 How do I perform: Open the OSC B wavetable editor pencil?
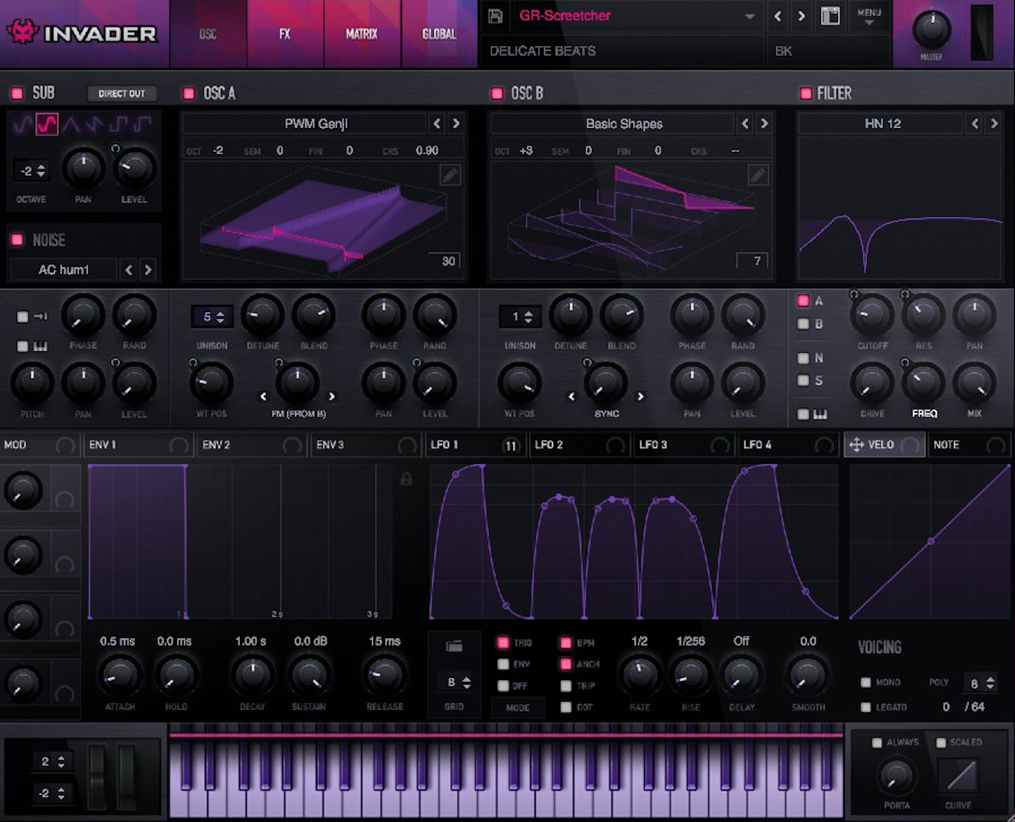click(757, 176)
